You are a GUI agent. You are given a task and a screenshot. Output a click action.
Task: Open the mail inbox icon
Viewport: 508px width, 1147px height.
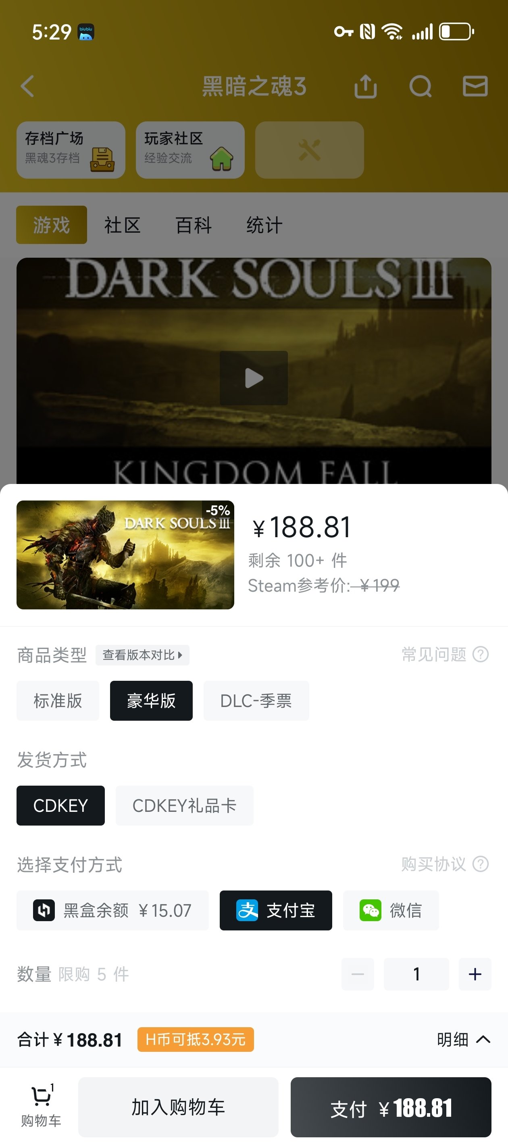[x=475, y=86]
